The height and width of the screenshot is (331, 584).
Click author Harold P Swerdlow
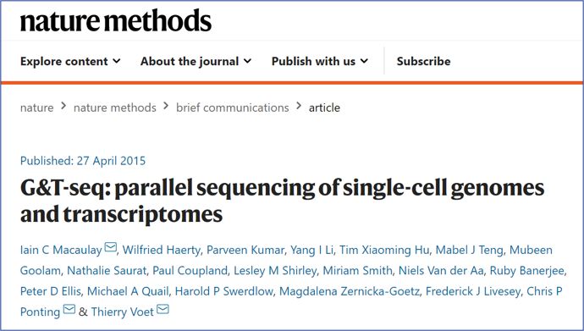(x=223, y=291)
